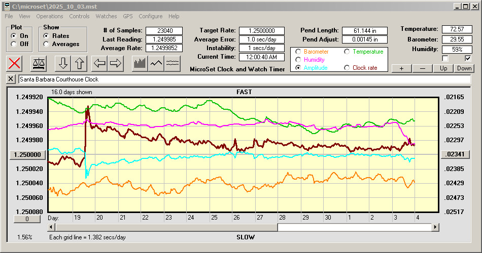482x253 pixels.
Task: Click the red X delete icon
Action: click(x=15, y=63)
